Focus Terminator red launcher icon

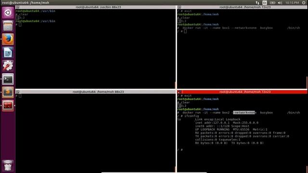click(8, 106)
